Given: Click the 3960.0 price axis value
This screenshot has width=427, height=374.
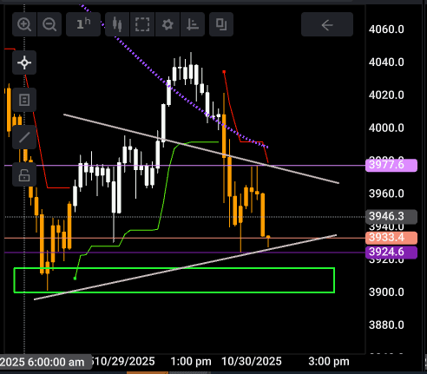Looking at the screenshot, I should 386,194.
